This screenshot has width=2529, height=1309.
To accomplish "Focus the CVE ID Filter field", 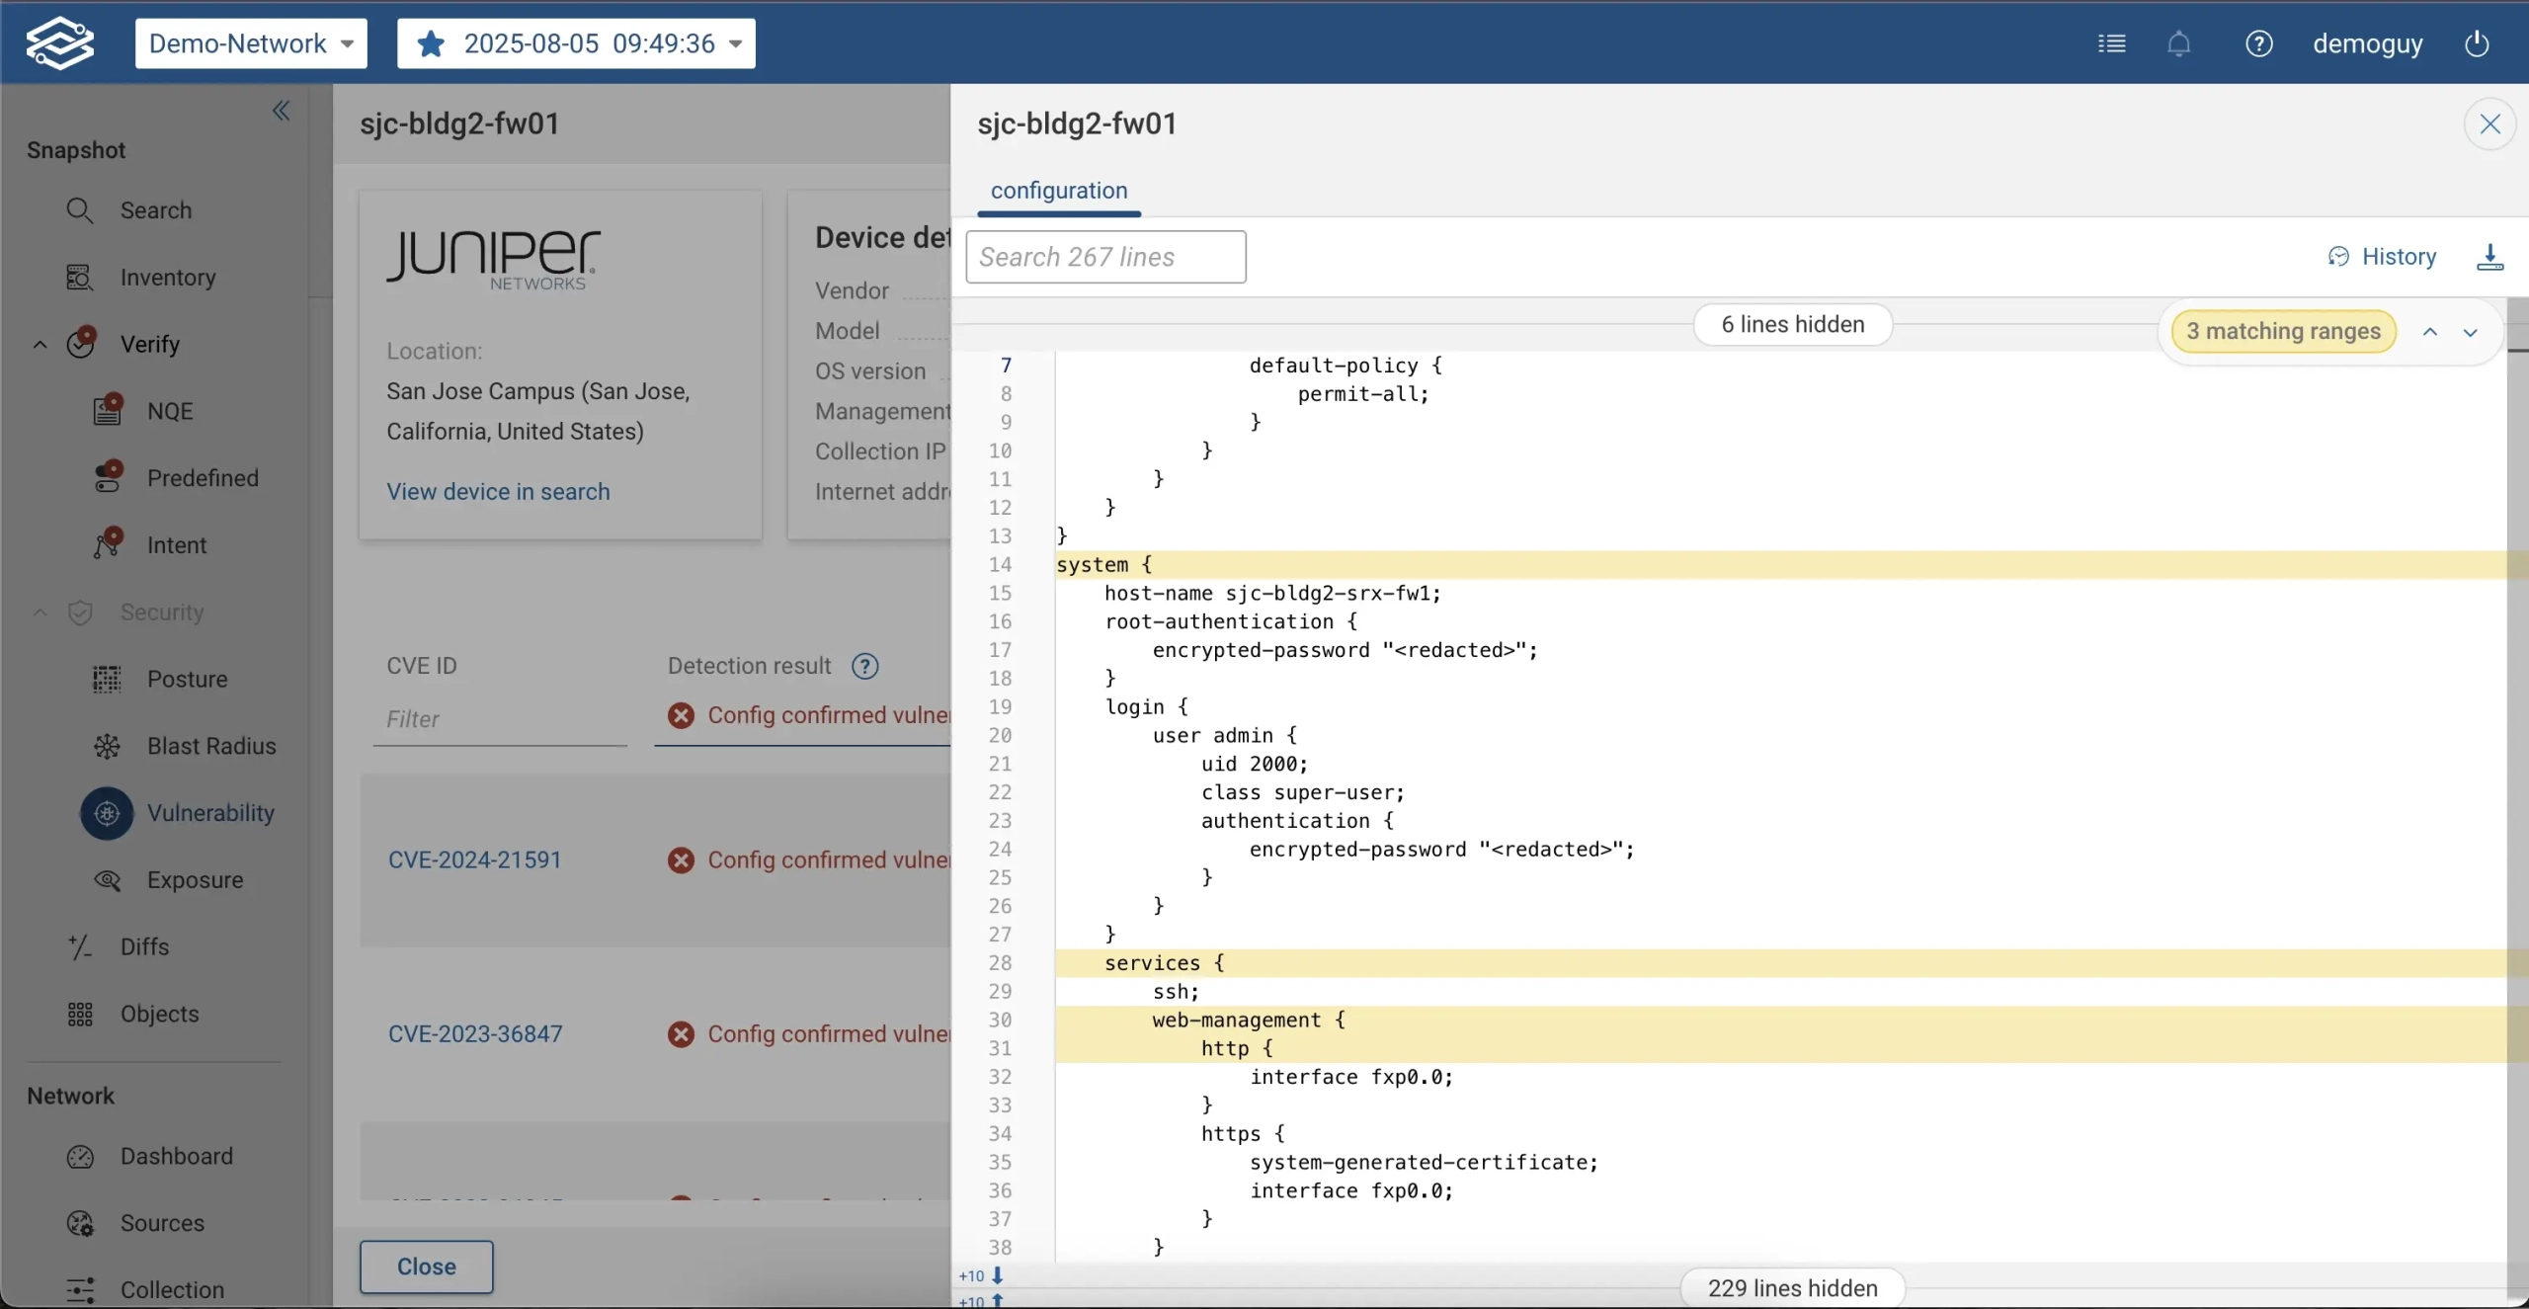I will point(500,719).
